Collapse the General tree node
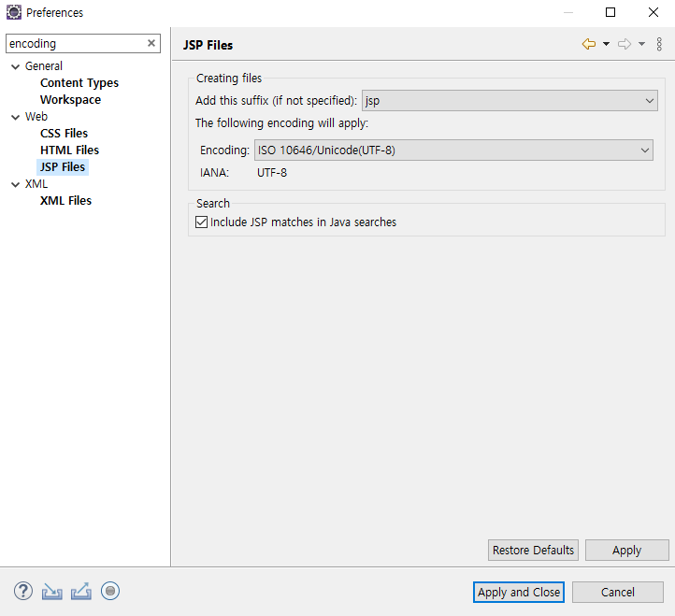The width and height of the screenshot is (675, 616). click(16, 66)
